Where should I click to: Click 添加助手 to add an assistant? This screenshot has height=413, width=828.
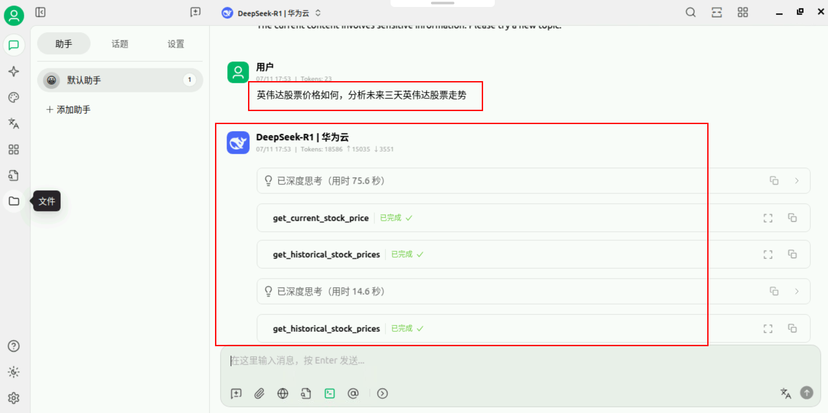[68, 110]
